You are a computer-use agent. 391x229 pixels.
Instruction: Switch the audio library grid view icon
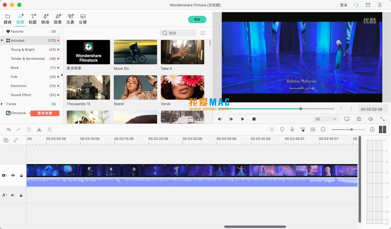[x=203, y=33]
